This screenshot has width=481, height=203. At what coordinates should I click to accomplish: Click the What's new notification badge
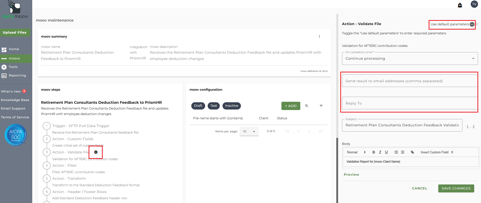pos(24,91)
